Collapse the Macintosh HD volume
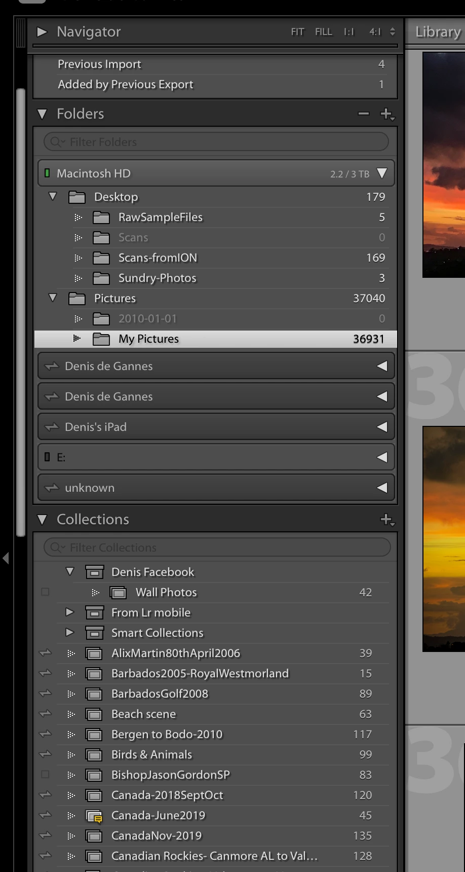Viewport: 465px width, 872px height. [382, 173]
